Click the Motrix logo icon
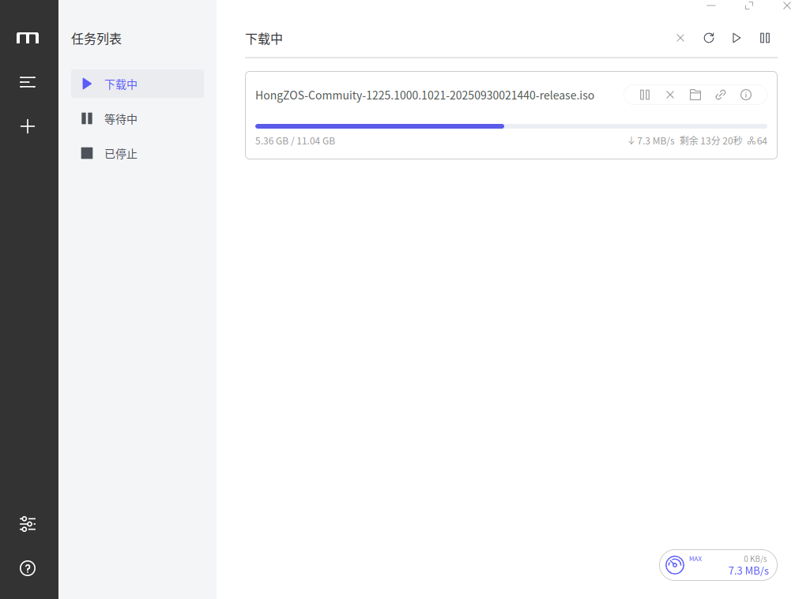795x599 pixels. click(x=28, y=38)
